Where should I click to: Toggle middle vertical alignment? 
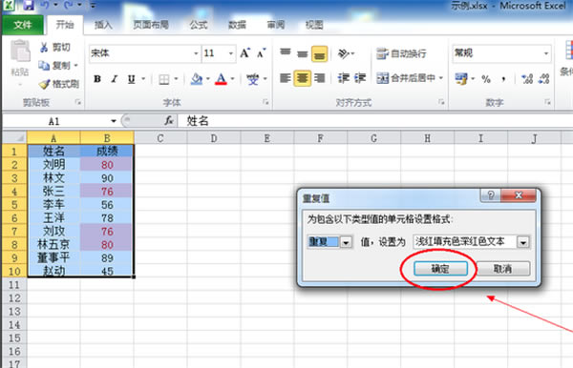(302, 53)
